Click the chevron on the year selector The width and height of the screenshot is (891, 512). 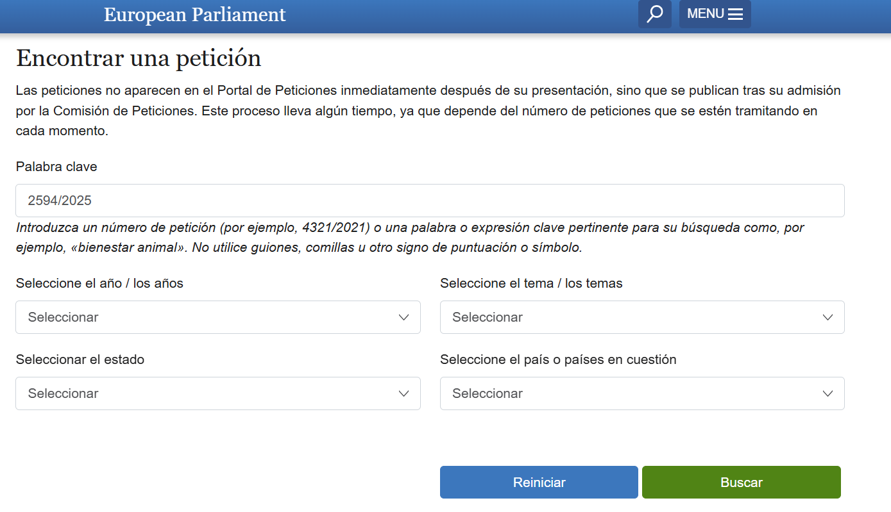pos(404,317)
